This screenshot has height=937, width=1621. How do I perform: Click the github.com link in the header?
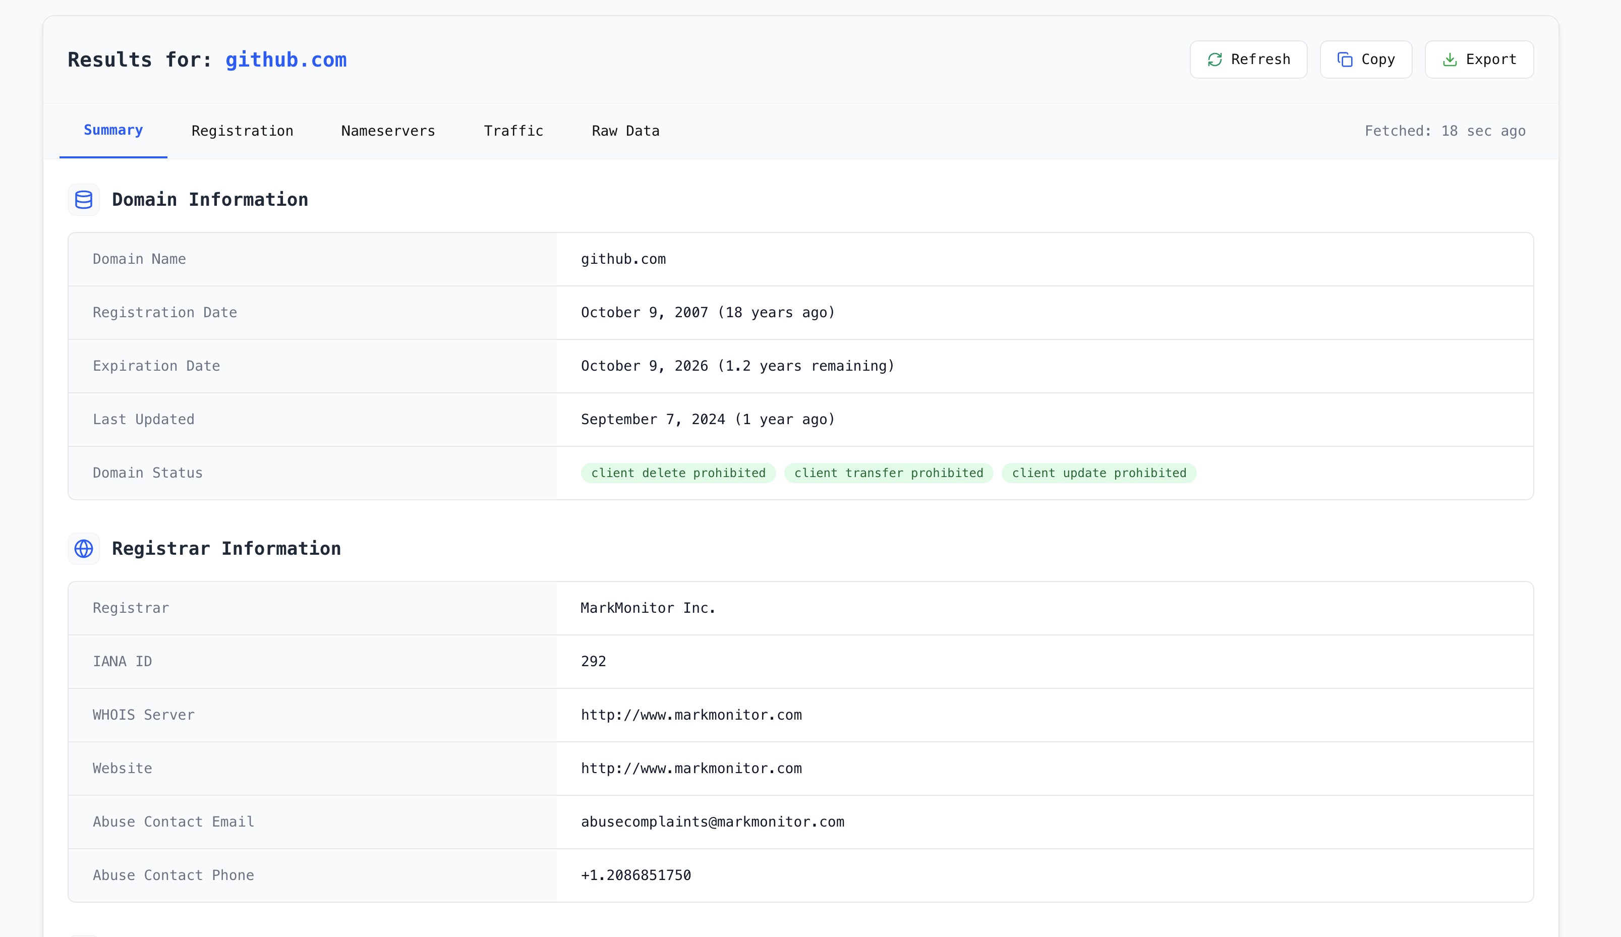(285, 60)
